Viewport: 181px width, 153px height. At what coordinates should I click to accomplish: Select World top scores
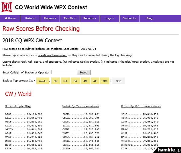click(43, 81)
